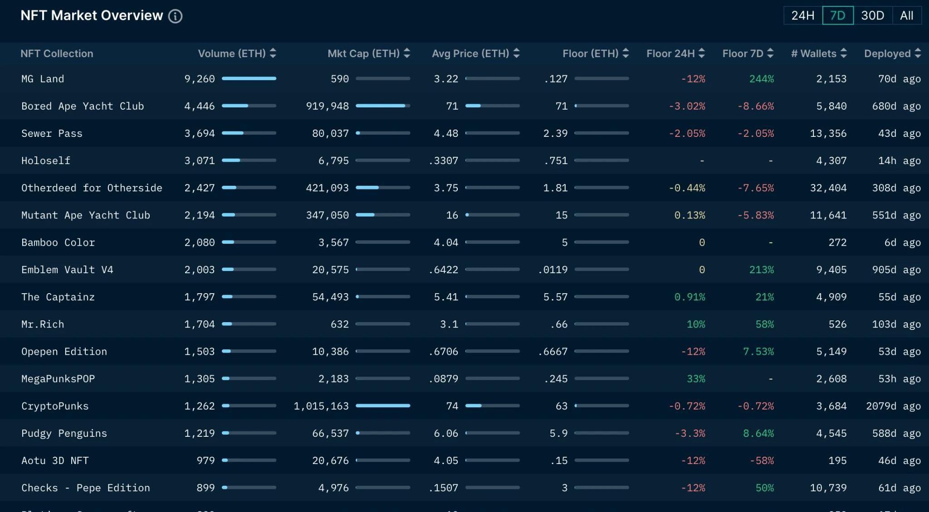
Task: Open the Pudgy Penguins collection
Action: click(64, 433)
